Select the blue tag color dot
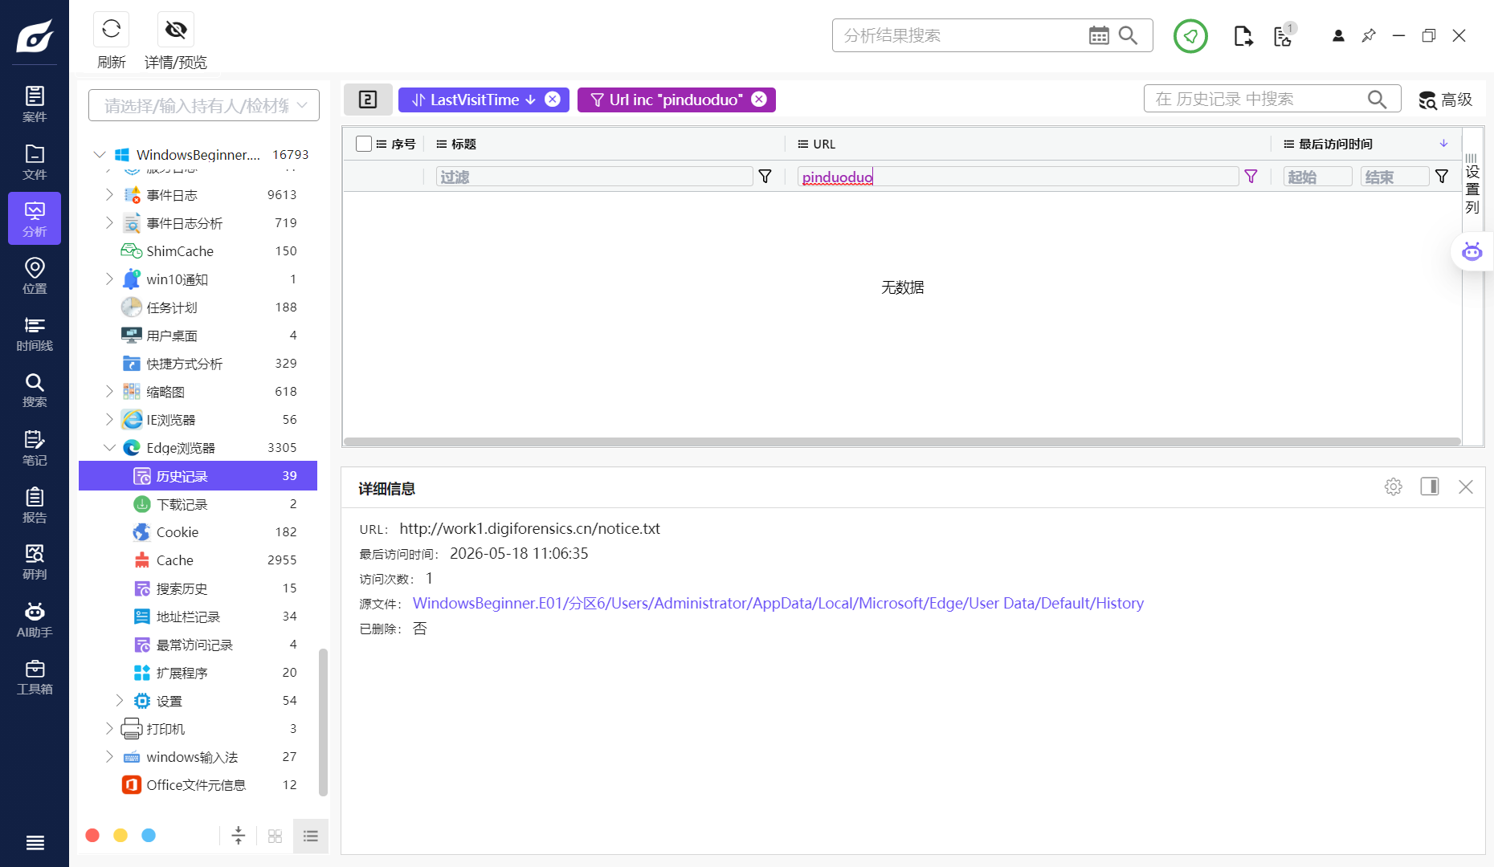 click(x=149, y=836)
